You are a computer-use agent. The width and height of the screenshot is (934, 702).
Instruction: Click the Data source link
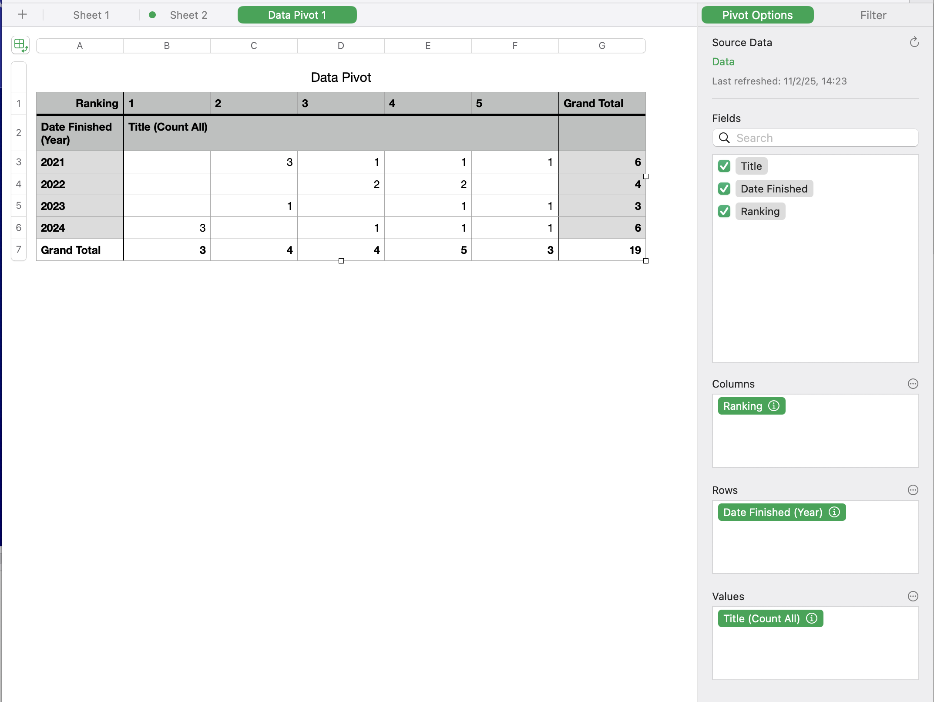point(723,62)
